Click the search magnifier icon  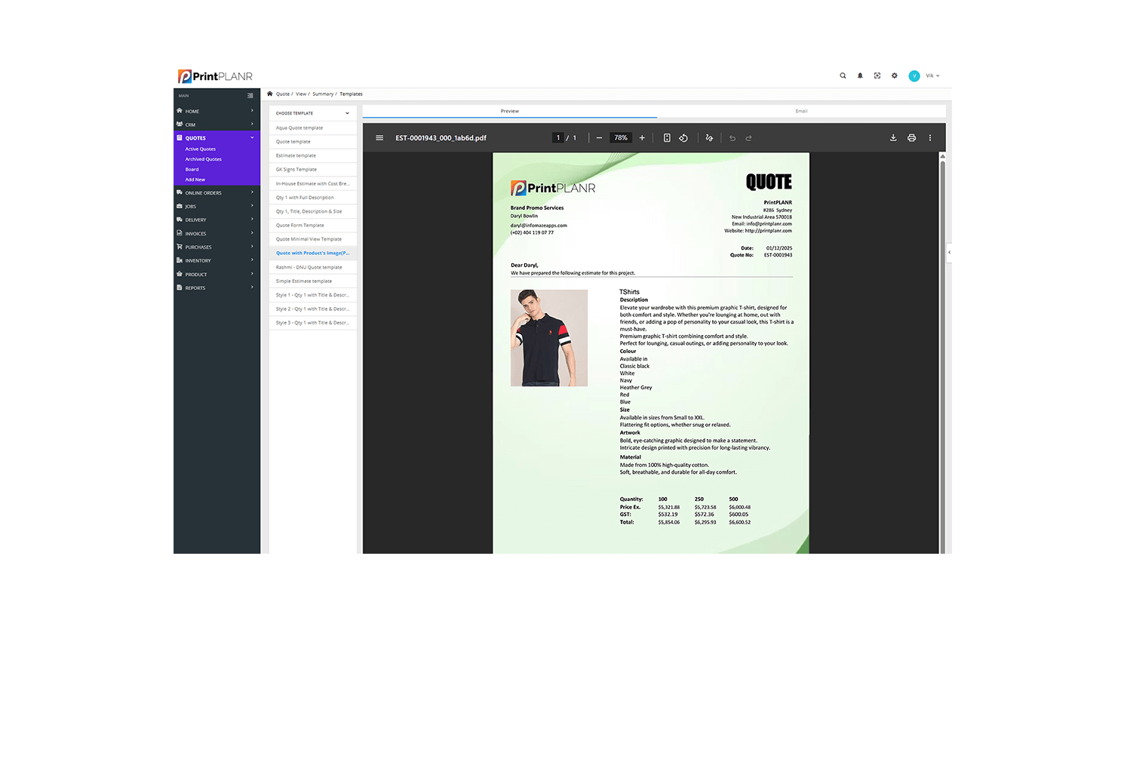point(843,75)
